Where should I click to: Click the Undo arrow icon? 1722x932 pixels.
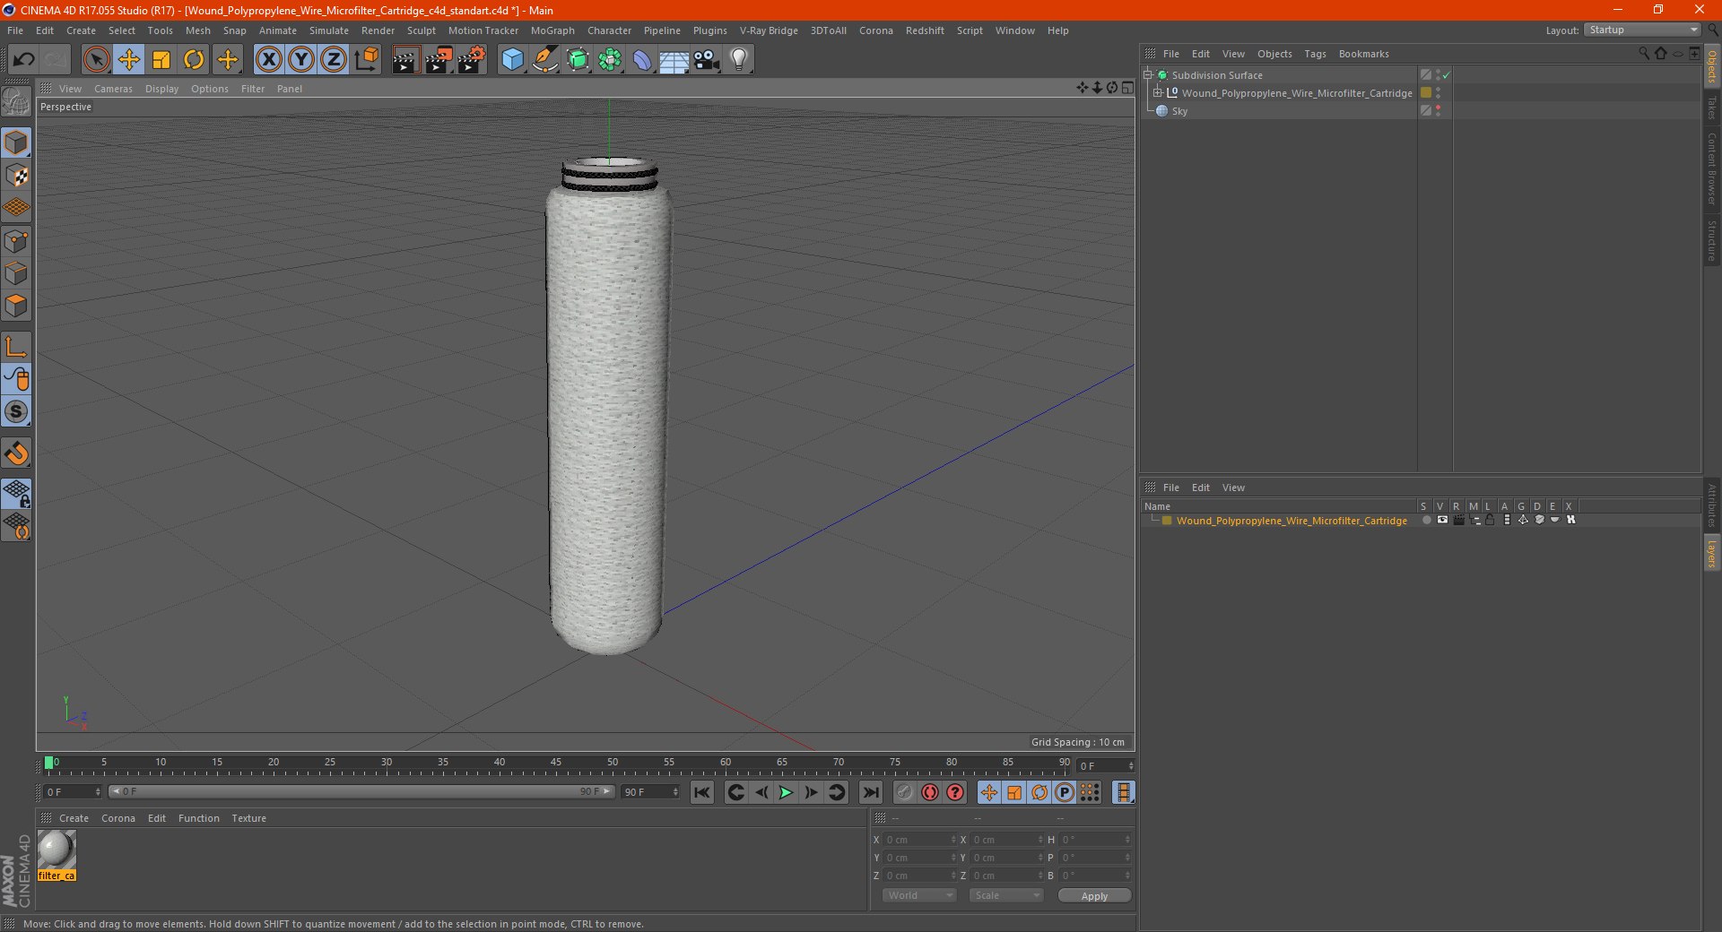pos(23,60)
